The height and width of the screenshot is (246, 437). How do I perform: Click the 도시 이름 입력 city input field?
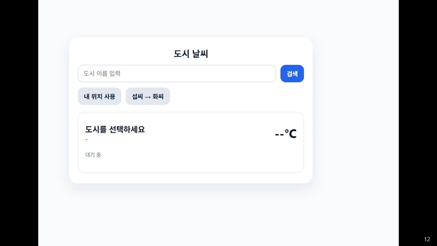coord(177,73)
